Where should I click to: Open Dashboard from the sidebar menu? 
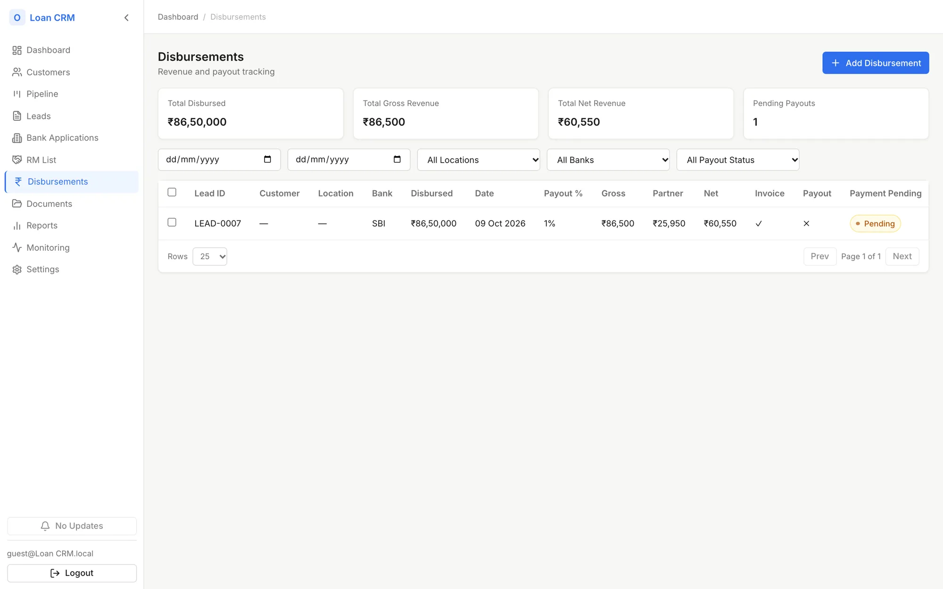tap(72, 50)
